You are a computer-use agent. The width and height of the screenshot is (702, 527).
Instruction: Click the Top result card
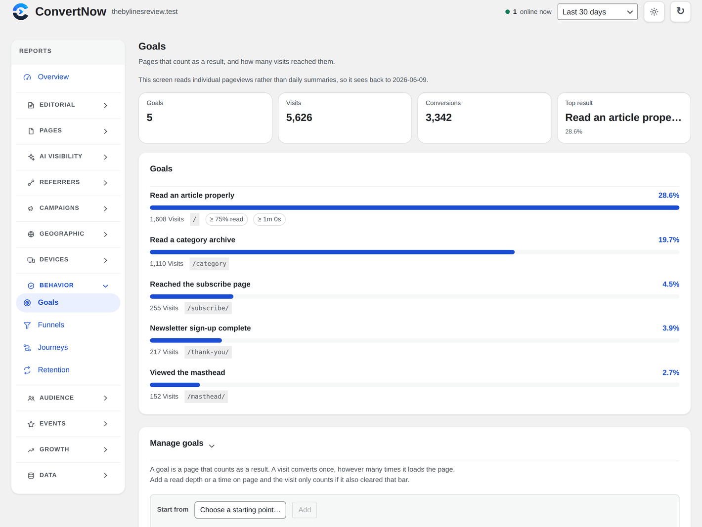pos(623,118)
